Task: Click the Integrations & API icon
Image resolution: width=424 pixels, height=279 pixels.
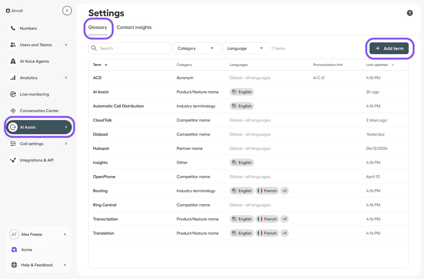Action: 13,160
